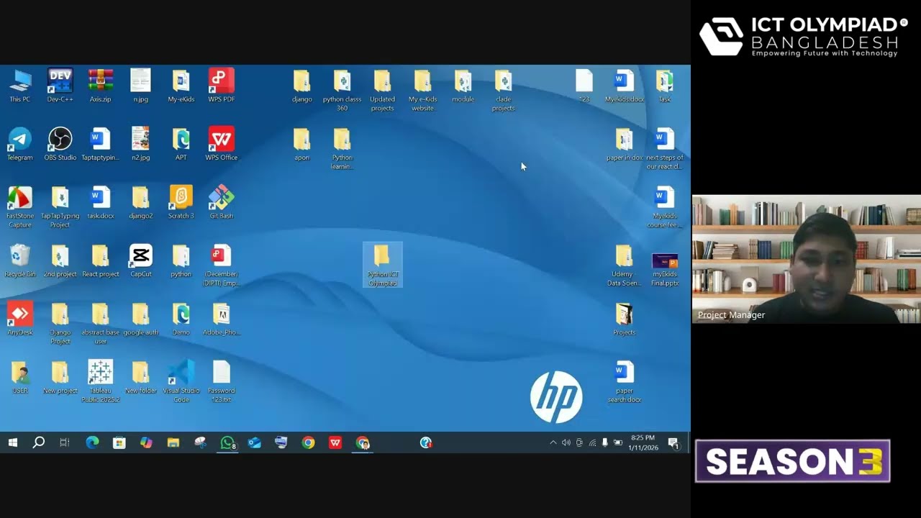This screenshot has width=921, height=518.
Task: Select the 2nd project folder
Action: click(60, 260)
